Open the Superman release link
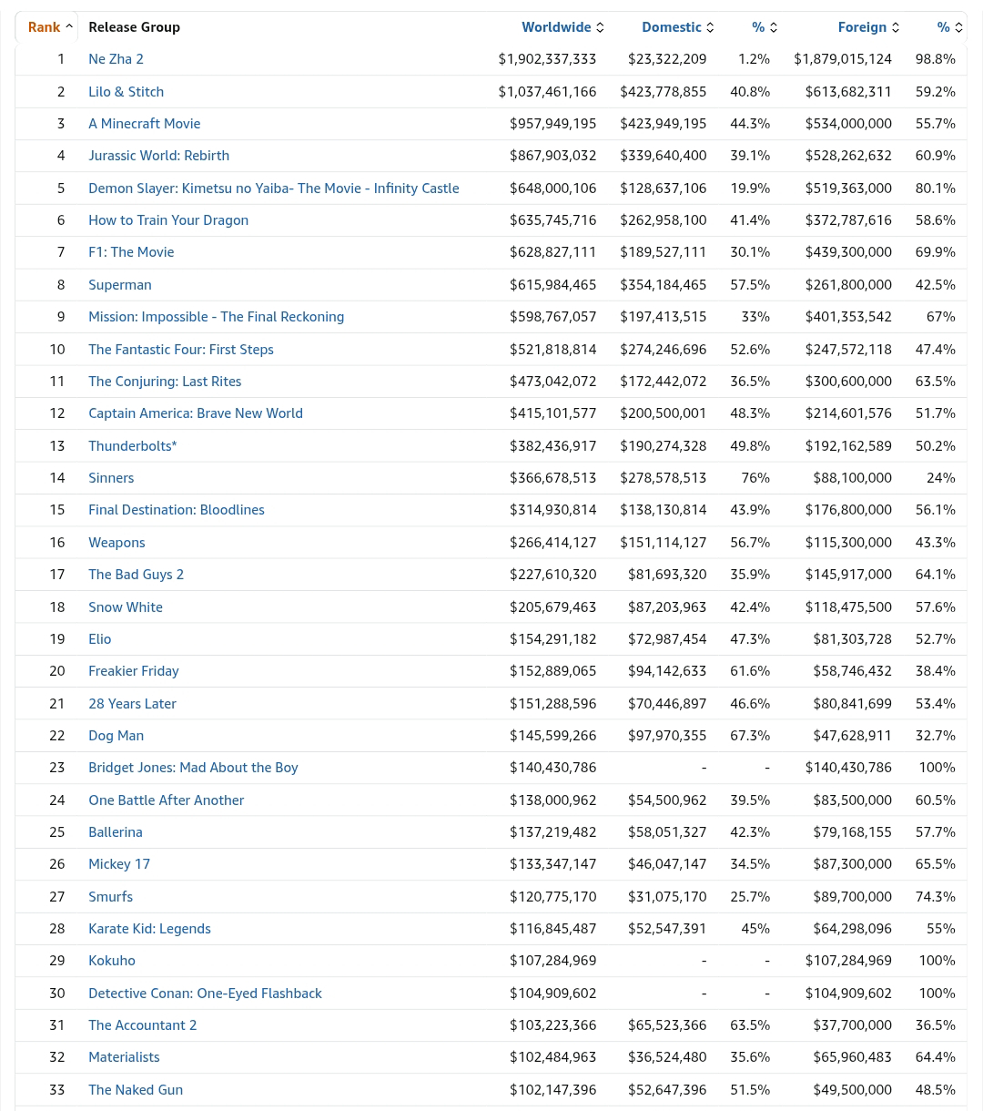The height and width of the screenshot is (1111, 983). click(119, 285)
